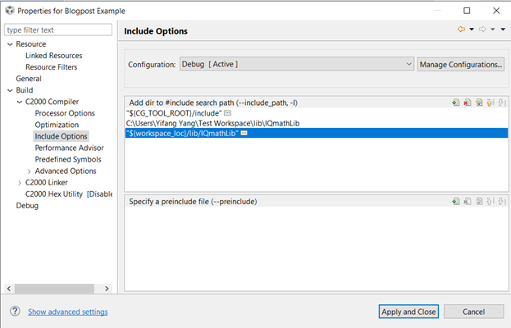Open the Show advanced settings link
The width and height of the screenshot is (511, 328).
point(67,312)
